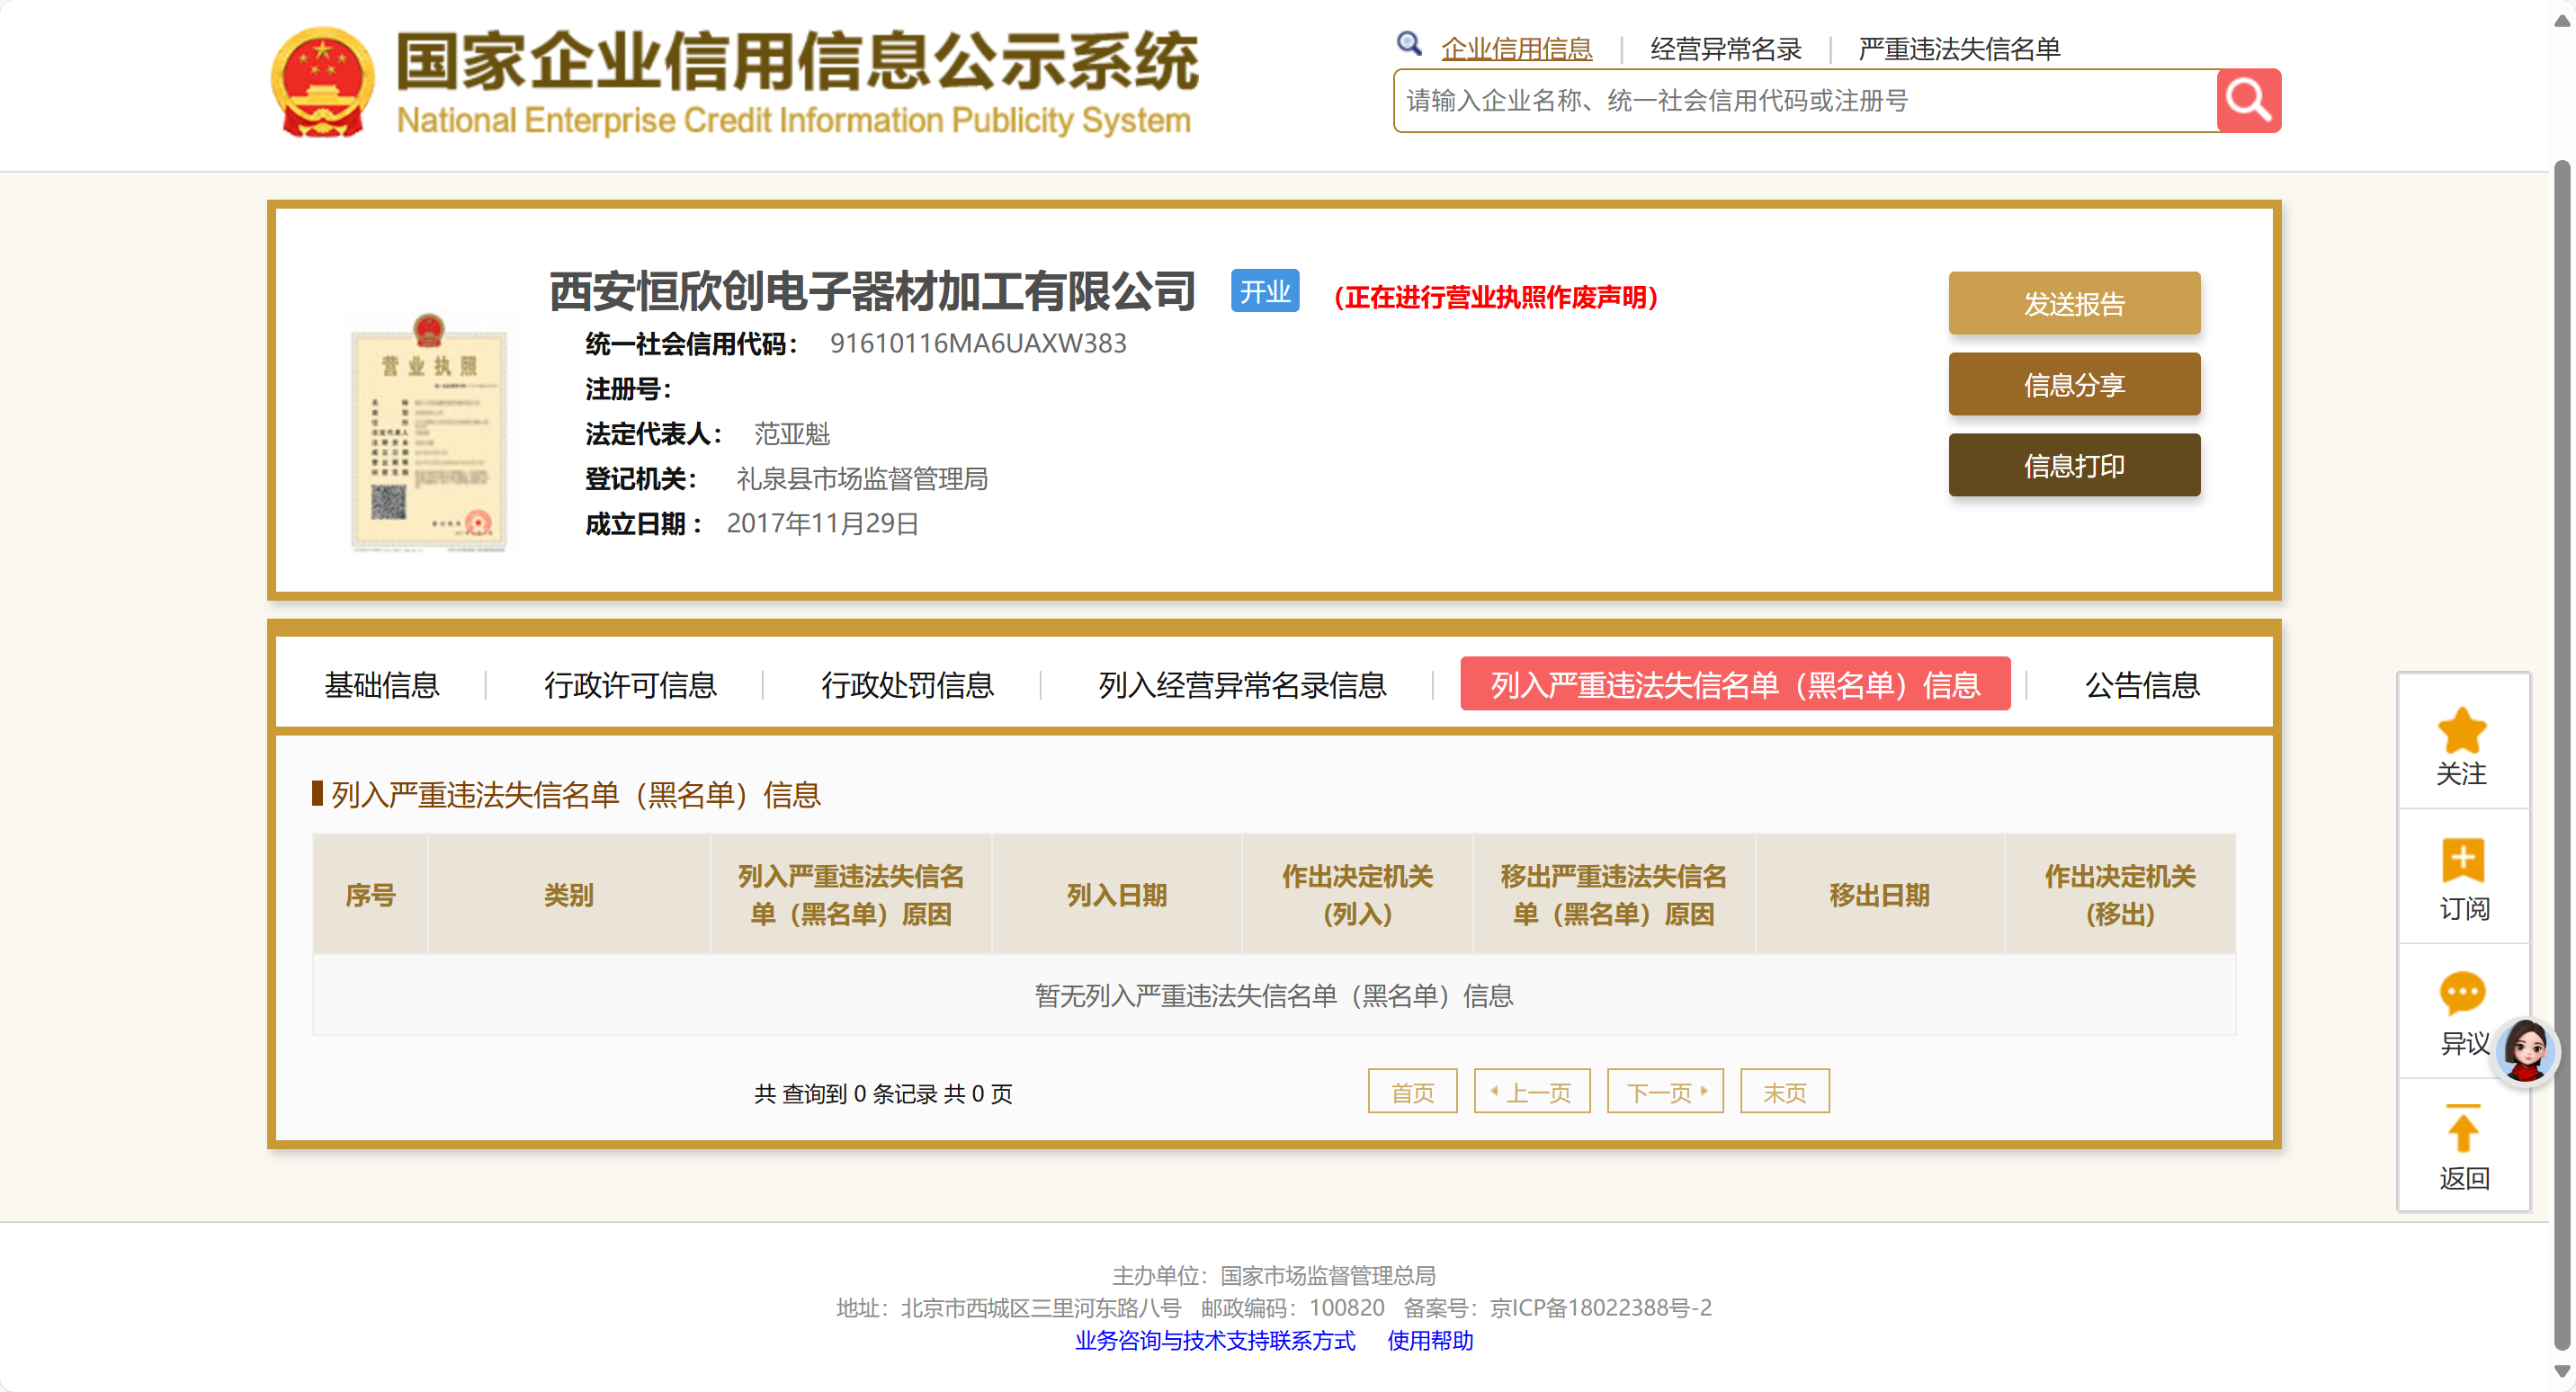Click the small blue magnifier icon
Screen dimensions: 2576x1392
1409,44
